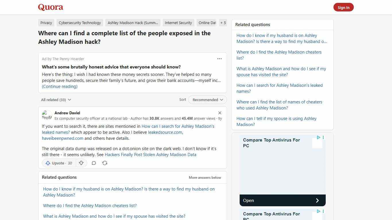The width and height of the screenshot is (392, 220).
Task: Open the leakedsource.com link
Action: [165, 132]
